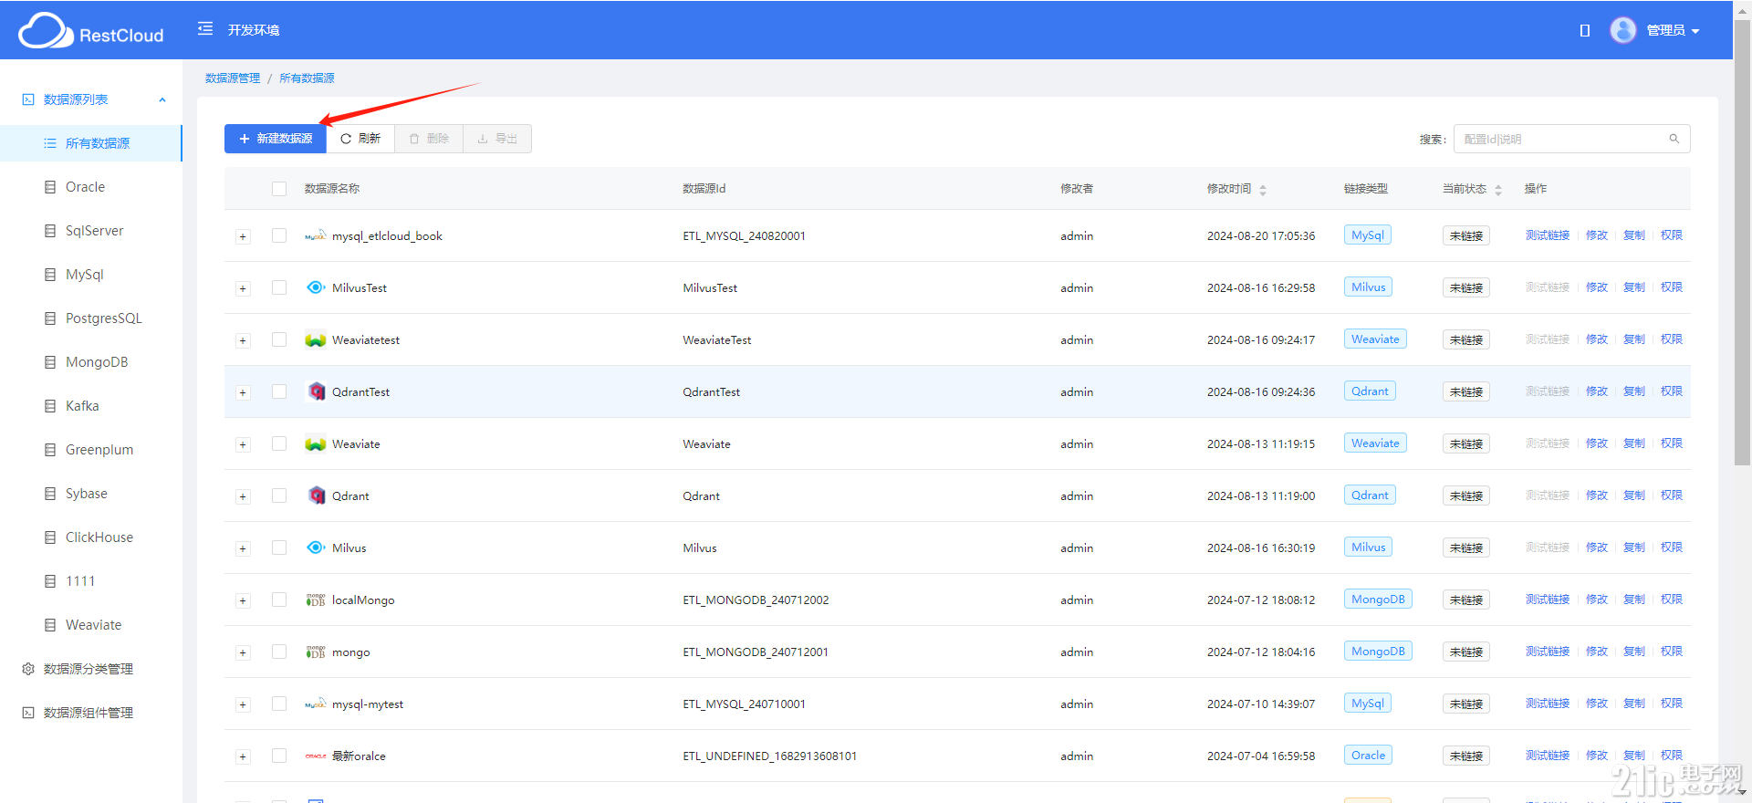Click the Oracle tag in the 最新oralce row

[x=1368, y=756]
